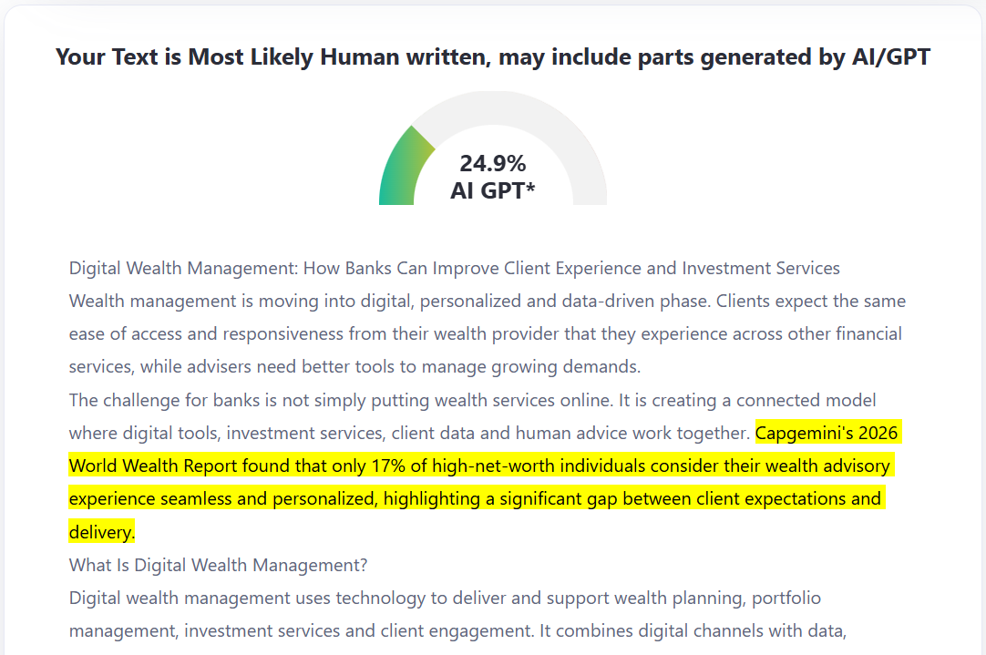
Task: Click the line starting 'where digital tools, investment services'
Action: [409, 433]
